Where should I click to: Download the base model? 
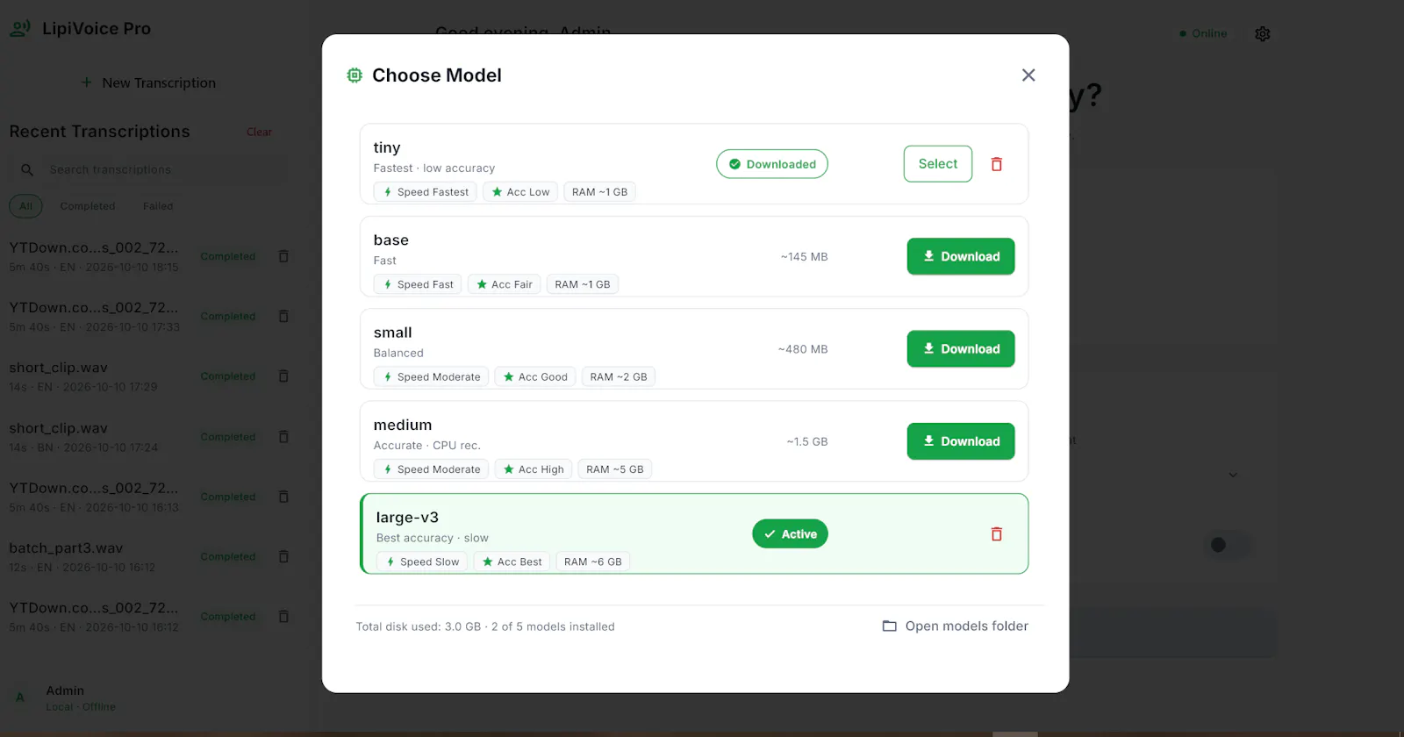click(x=961, y=256)
